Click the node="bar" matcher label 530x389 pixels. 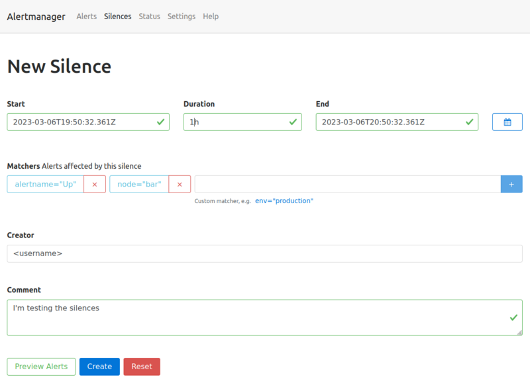pos(139,185)
